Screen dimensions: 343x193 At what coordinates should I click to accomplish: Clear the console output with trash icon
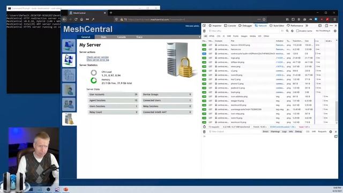pyautogui.click(x=204, y=132)
